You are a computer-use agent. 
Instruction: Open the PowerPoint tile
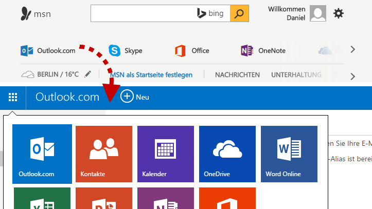pos(104,198)
